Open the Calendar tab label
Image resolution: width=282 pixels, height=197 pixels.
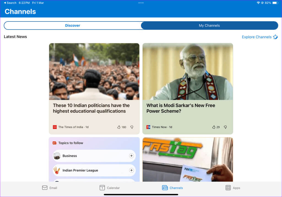click(113, 188)
